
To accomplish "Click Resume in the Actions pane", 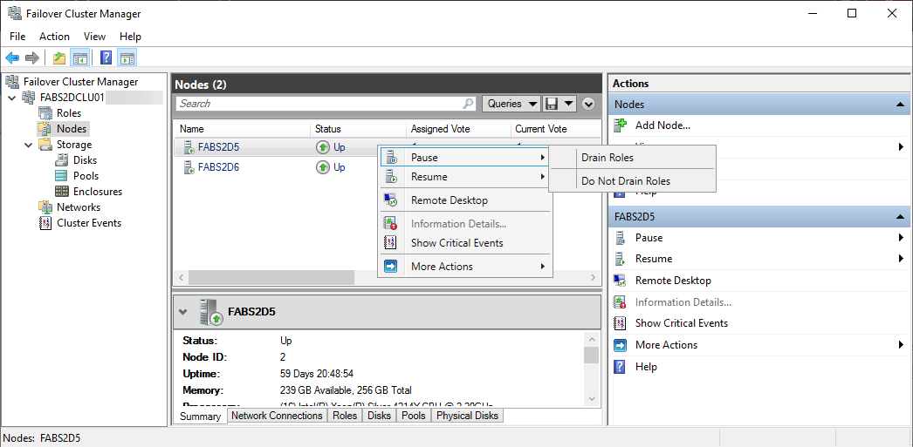I will [653, 259].
